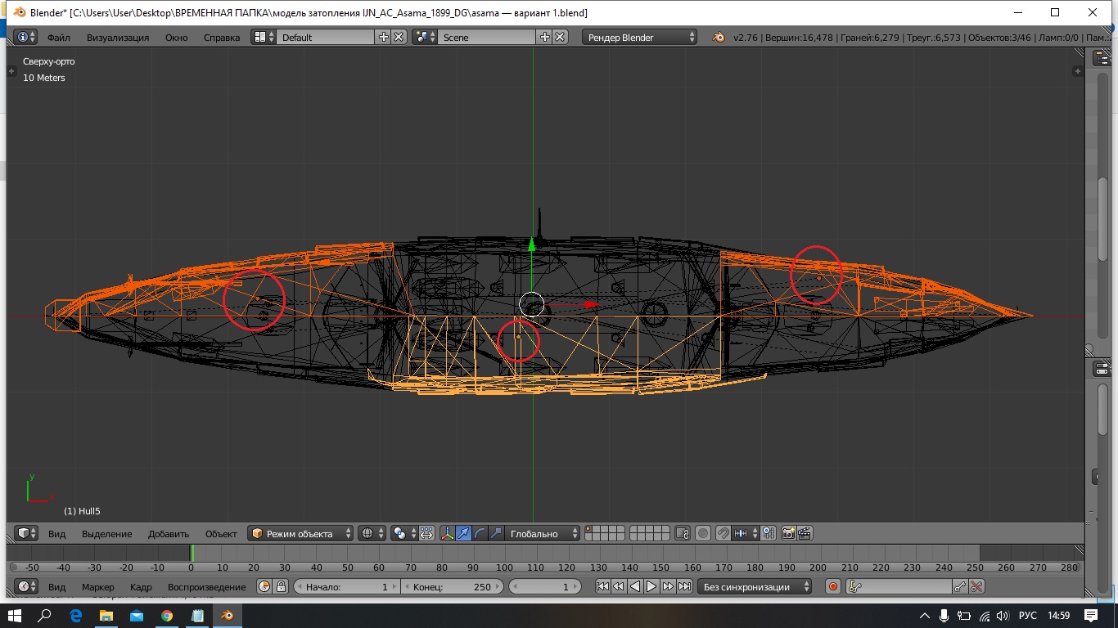Toggle the red auto-keyframe record button
1118x628 pixels.
(x=833, y=586)
